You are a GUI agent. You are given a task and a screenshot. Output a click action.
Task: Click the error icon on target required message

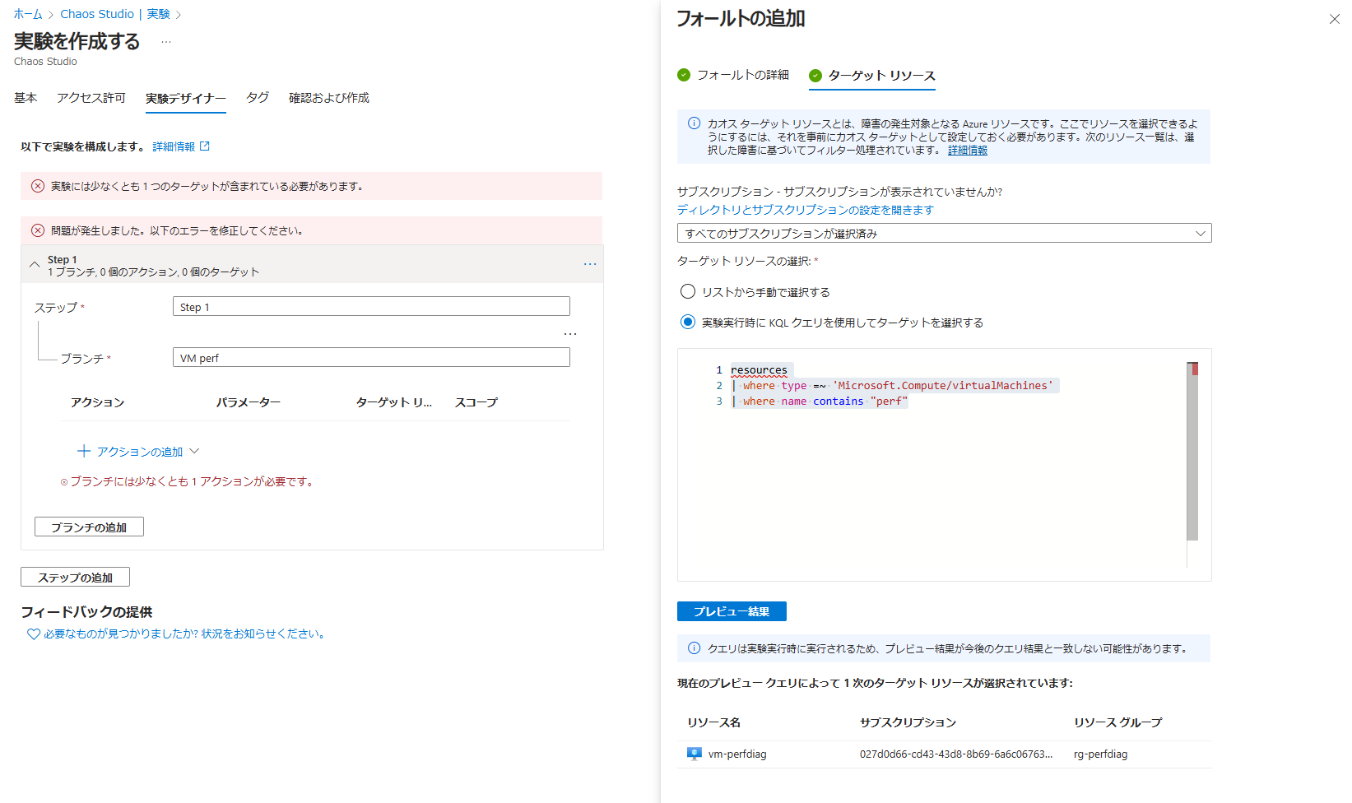pos(38,186)
